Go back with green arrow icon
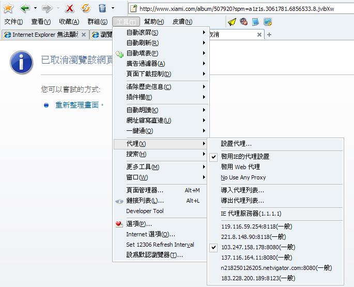 click(25, 8)
